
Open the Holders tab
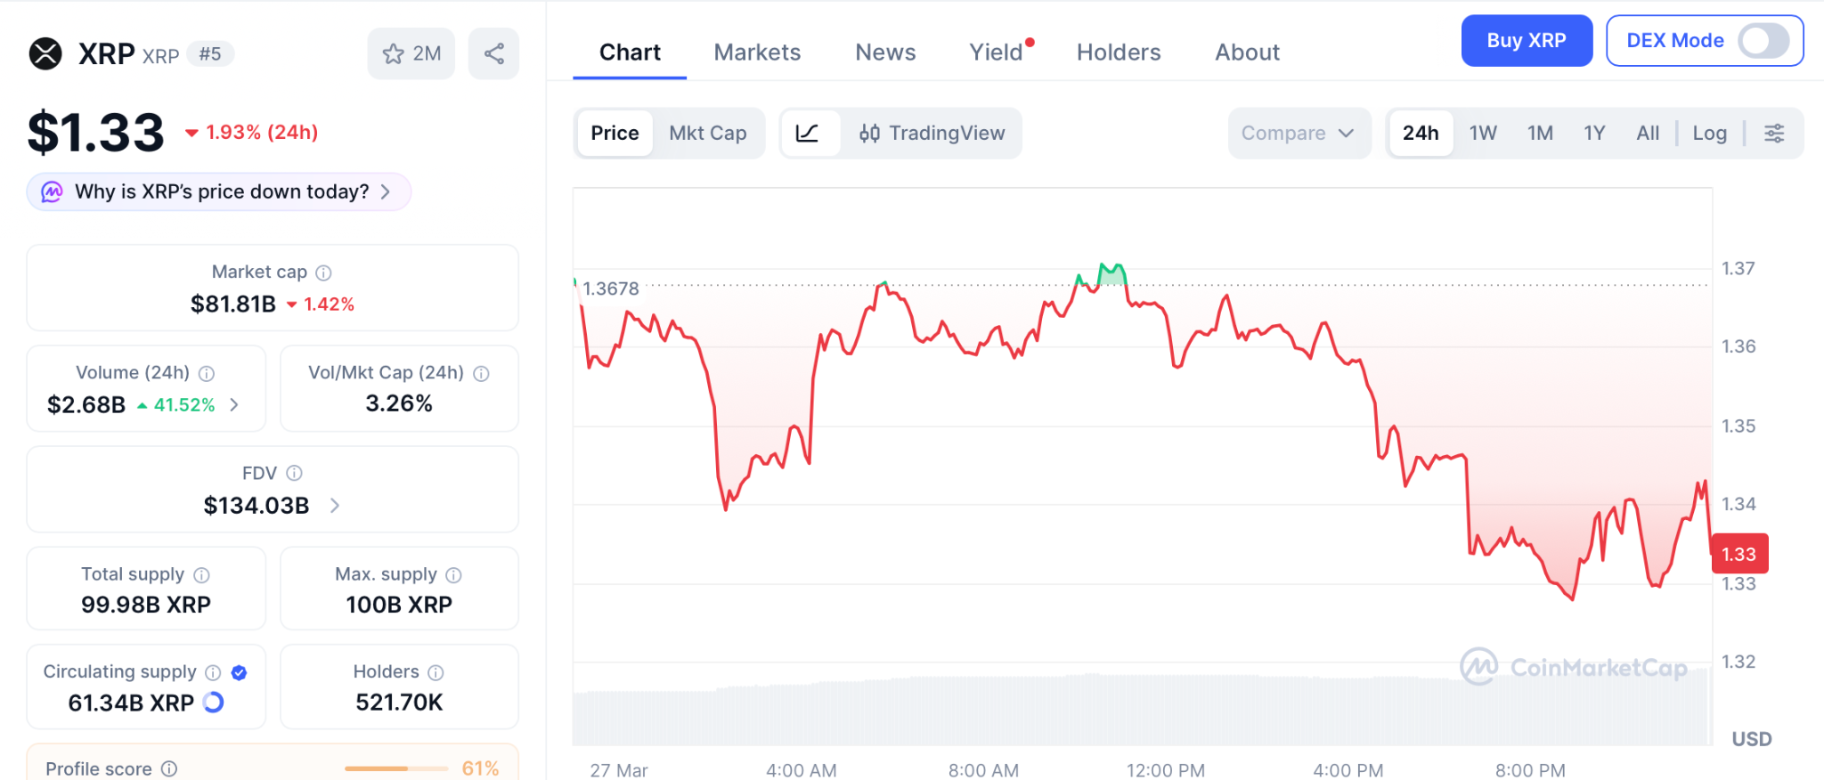pyautogui.click(x=1119, y=52)
